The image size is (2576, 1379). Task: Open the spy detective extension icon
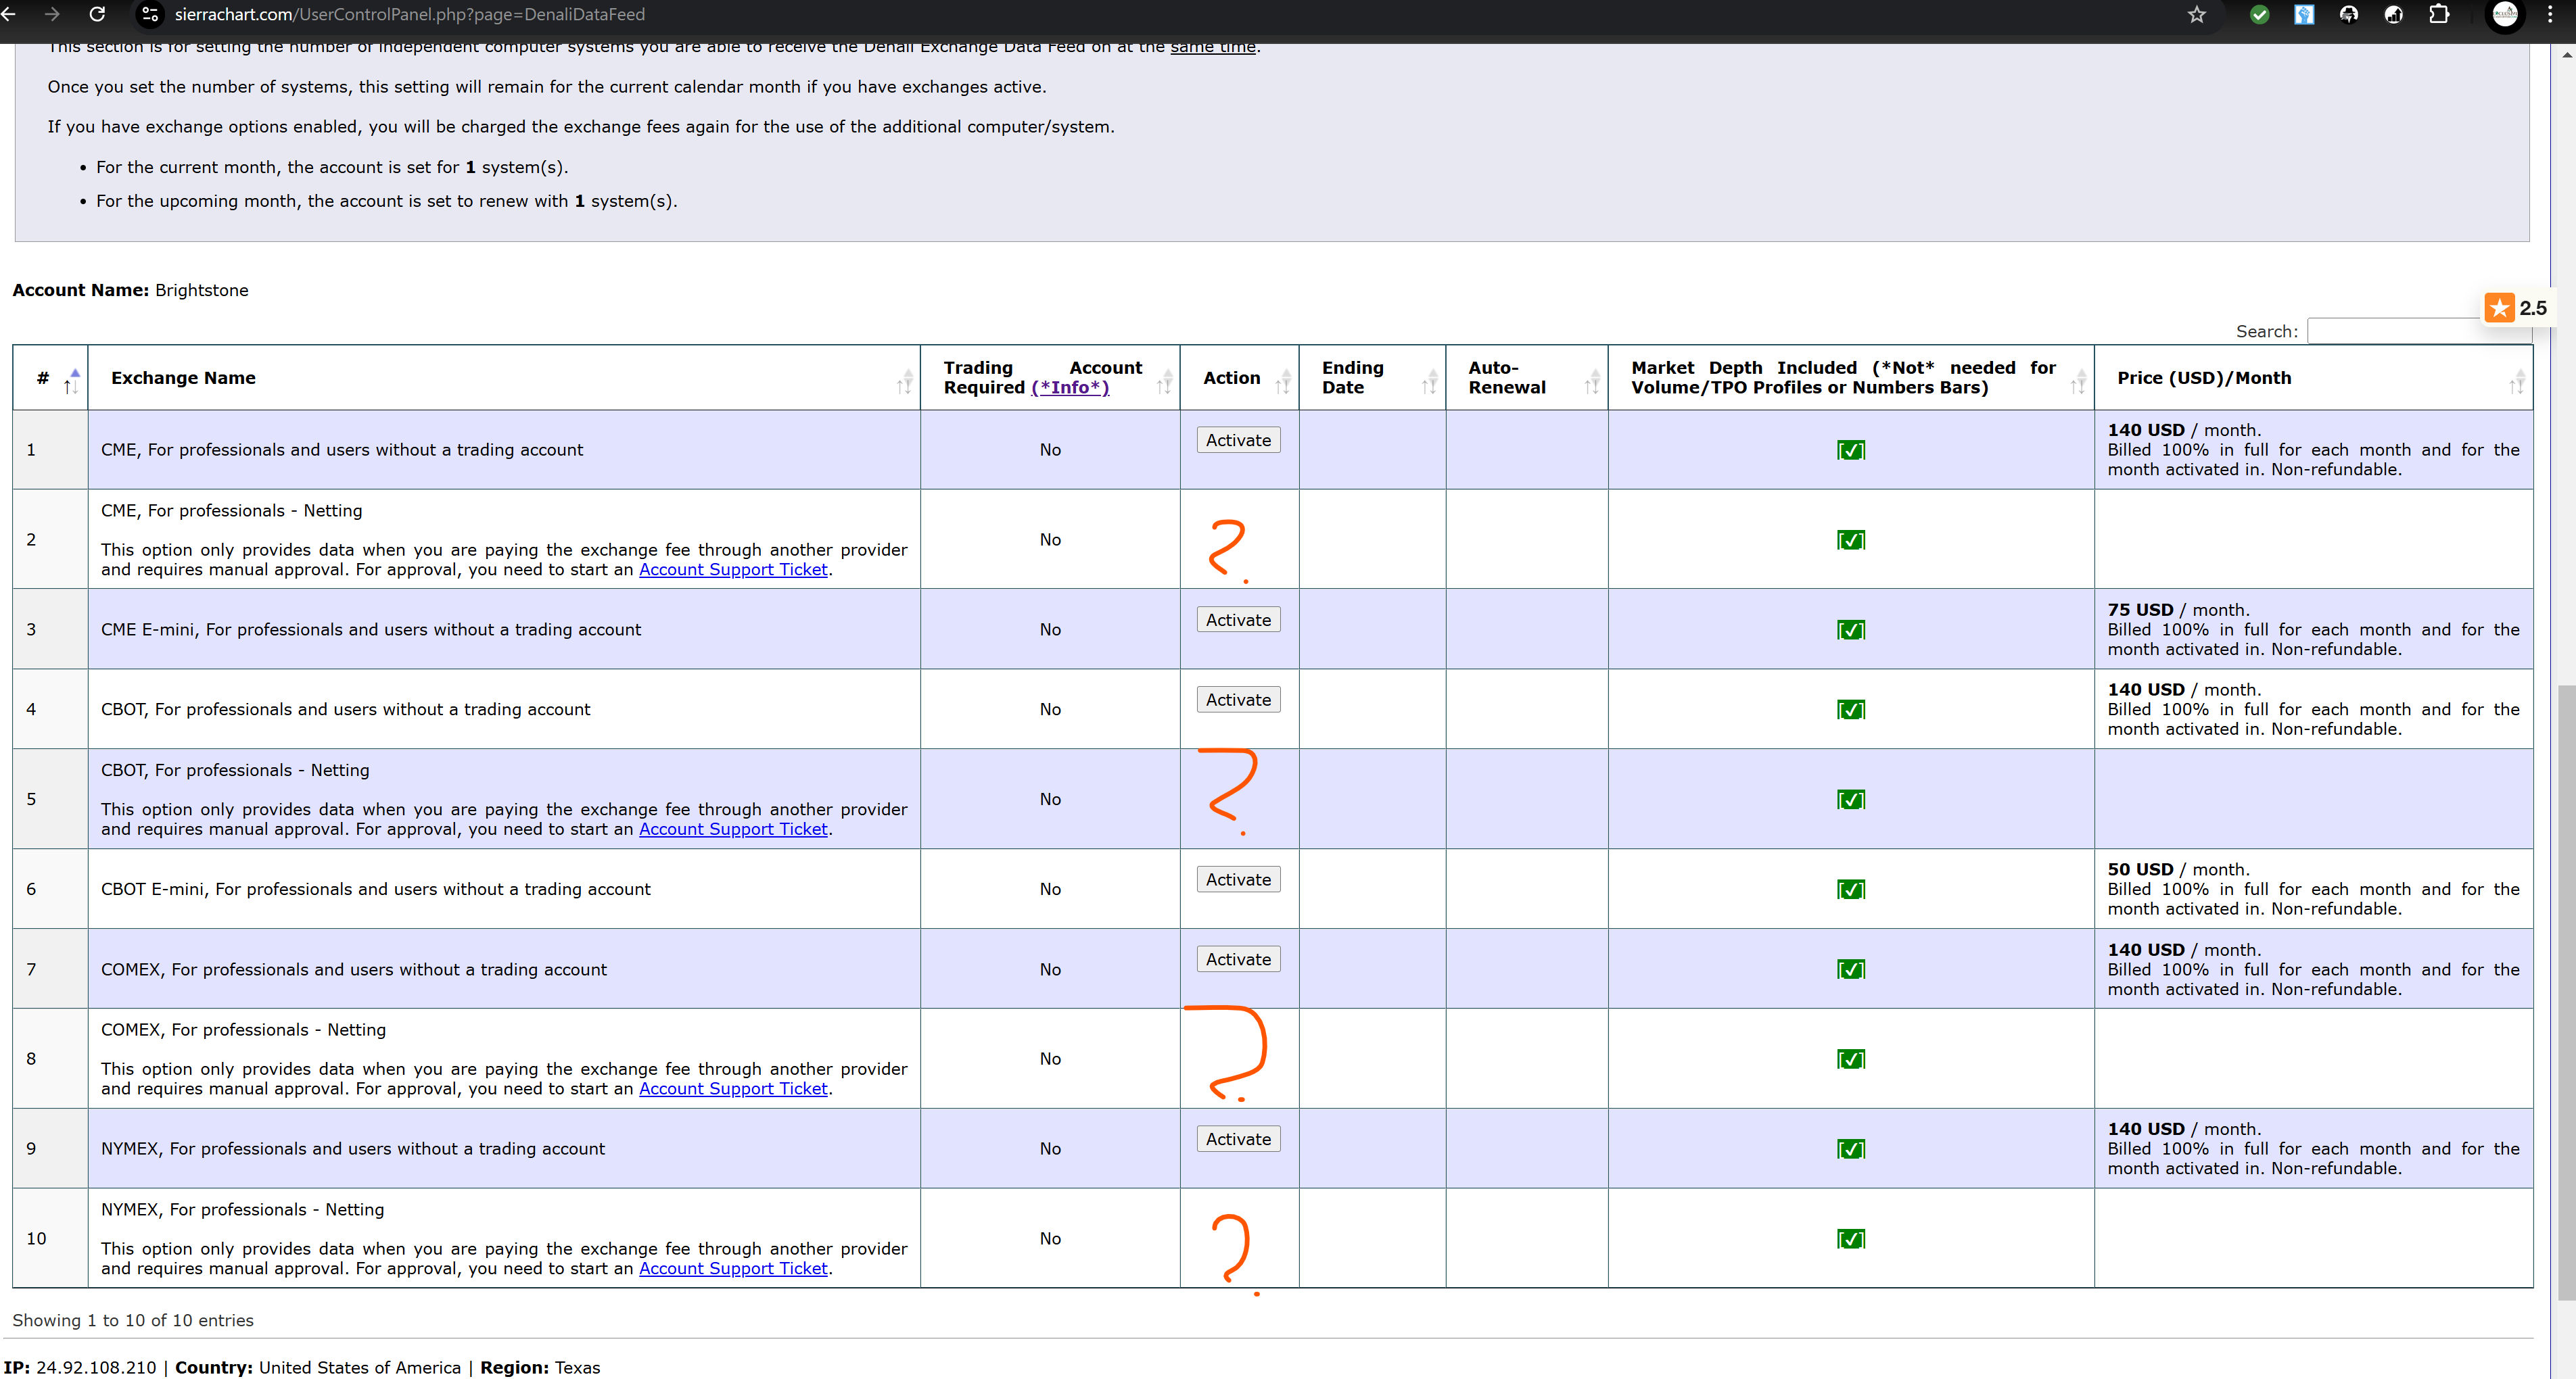2349,14
